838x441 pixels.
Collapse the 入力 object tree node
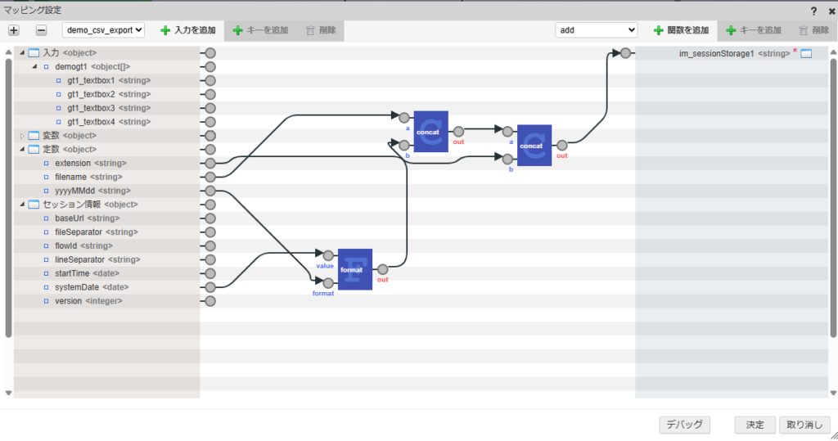click(22, 53)
